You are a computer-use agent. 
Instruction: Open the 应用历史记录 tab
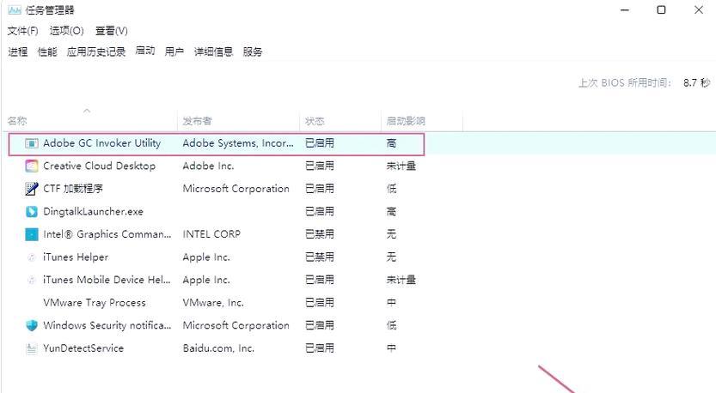[96, 52]
